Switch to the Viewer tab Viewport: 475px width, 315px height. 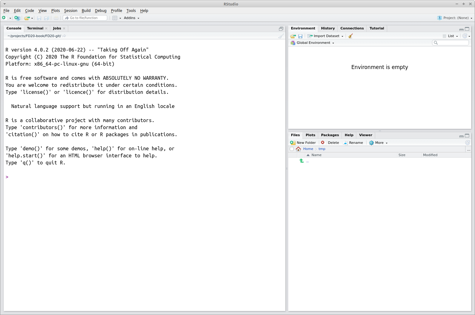point(365,135)
